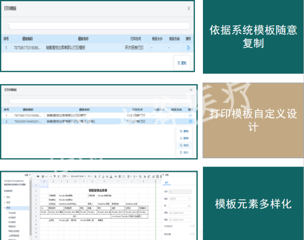Image resolution: width=304 pixels, height=240 pixels.
Task: Click the search field in the top 打印模板 dialog
Action: tap(98, 26)
